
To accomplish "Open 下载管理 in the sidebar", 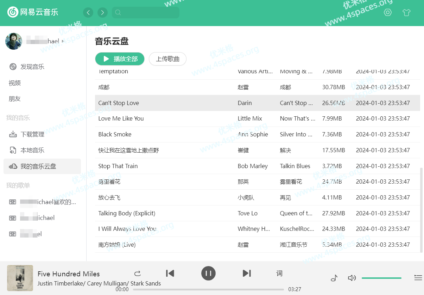I will [32, 134].
